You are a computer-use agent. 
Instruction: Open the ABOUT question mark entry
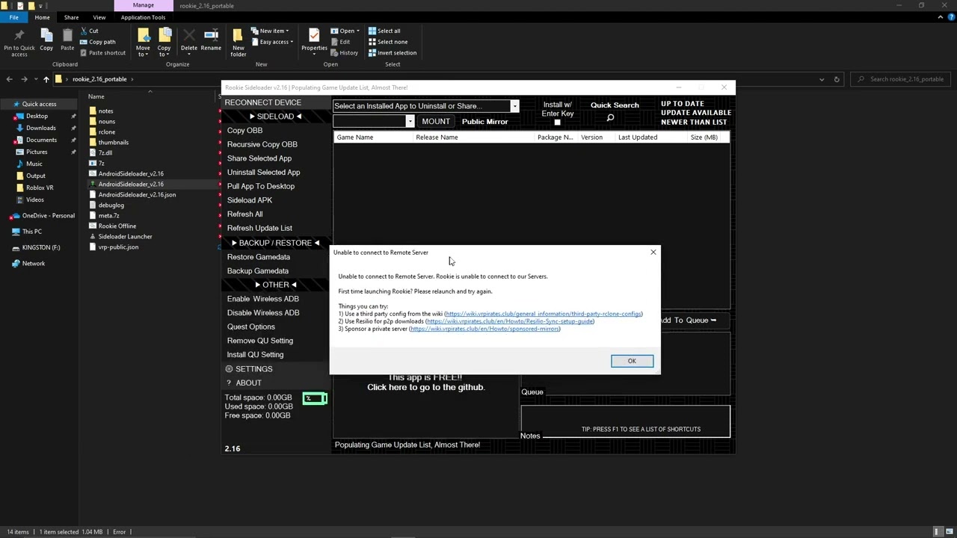[x=244, y=383]
